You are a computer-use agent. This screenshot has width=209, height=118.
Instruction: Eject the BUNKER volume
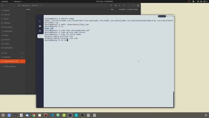point(22,57)
